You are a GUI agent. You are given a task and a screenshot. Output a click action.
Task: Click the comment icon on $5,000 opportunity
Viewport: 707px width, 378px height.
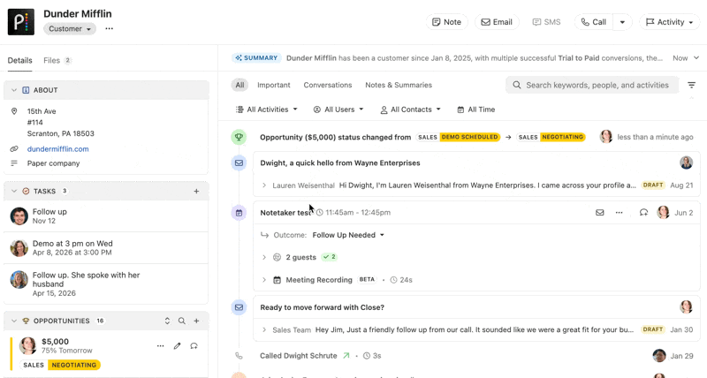(x=194, y=346)
